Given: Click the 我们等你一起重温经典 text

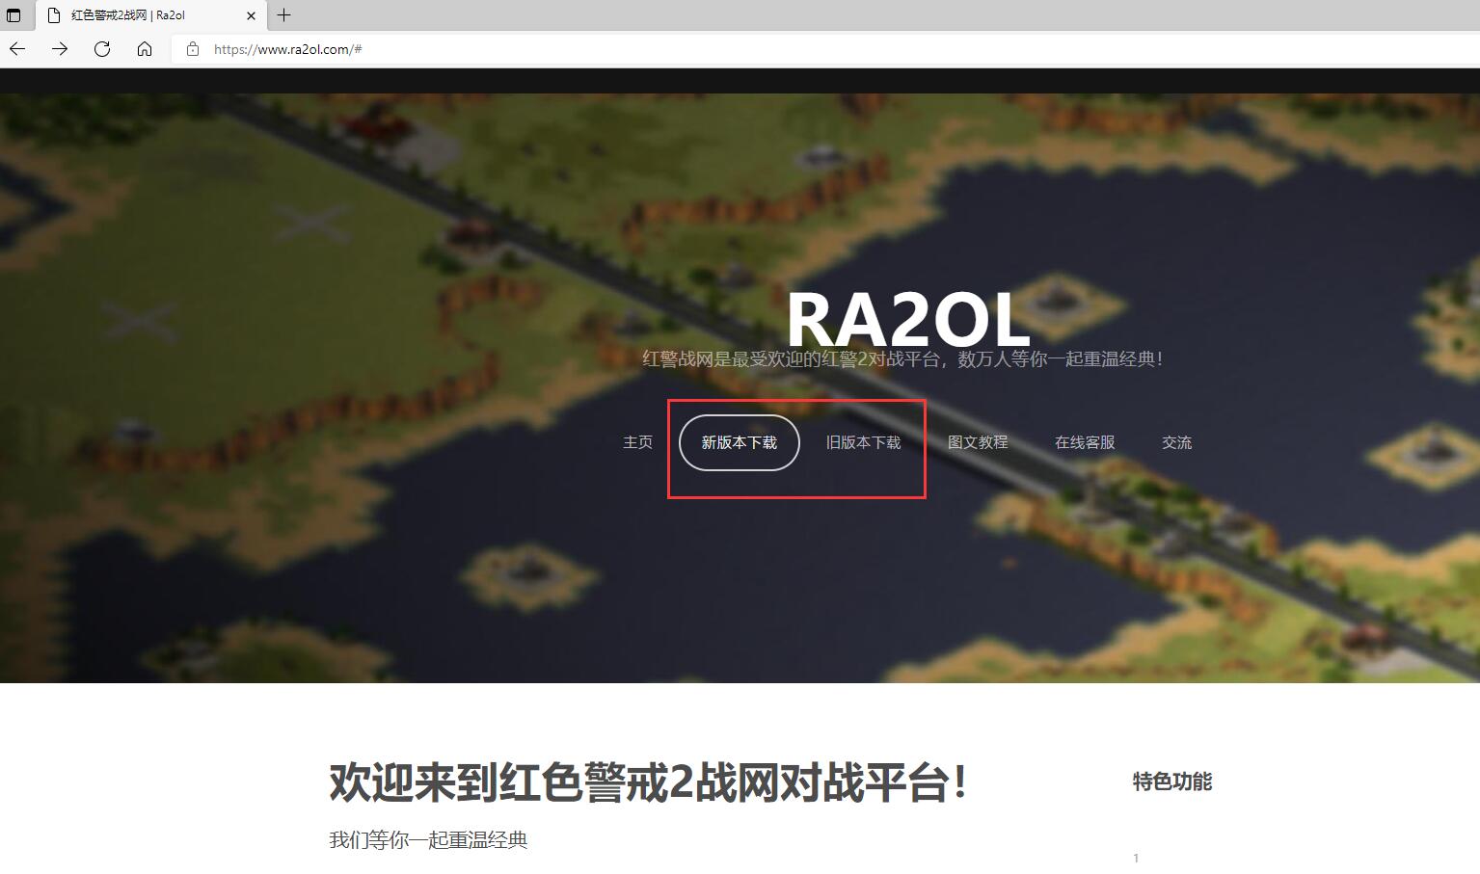Looking at the screenshot, I should 428,839.
